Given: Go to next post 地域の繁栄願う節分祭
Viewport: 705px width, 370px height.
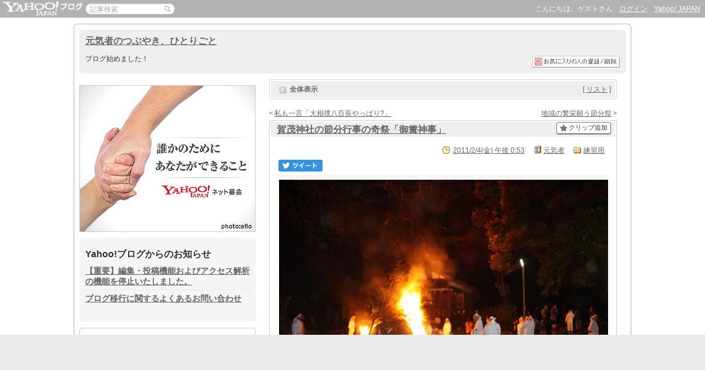Looking at the screenshot, I should click(x=576, y=113).
